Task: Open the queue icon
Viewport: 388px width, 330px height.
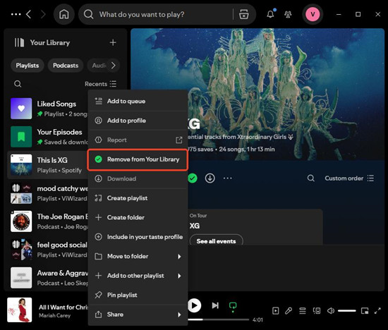Action: tap(303, 311)
